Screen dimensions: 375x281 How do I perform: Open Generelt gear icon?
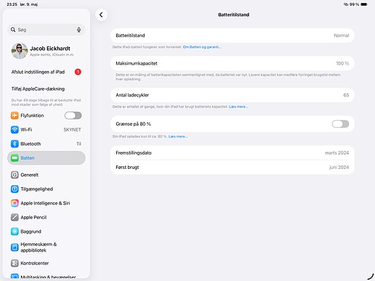[x=14, y=175]
